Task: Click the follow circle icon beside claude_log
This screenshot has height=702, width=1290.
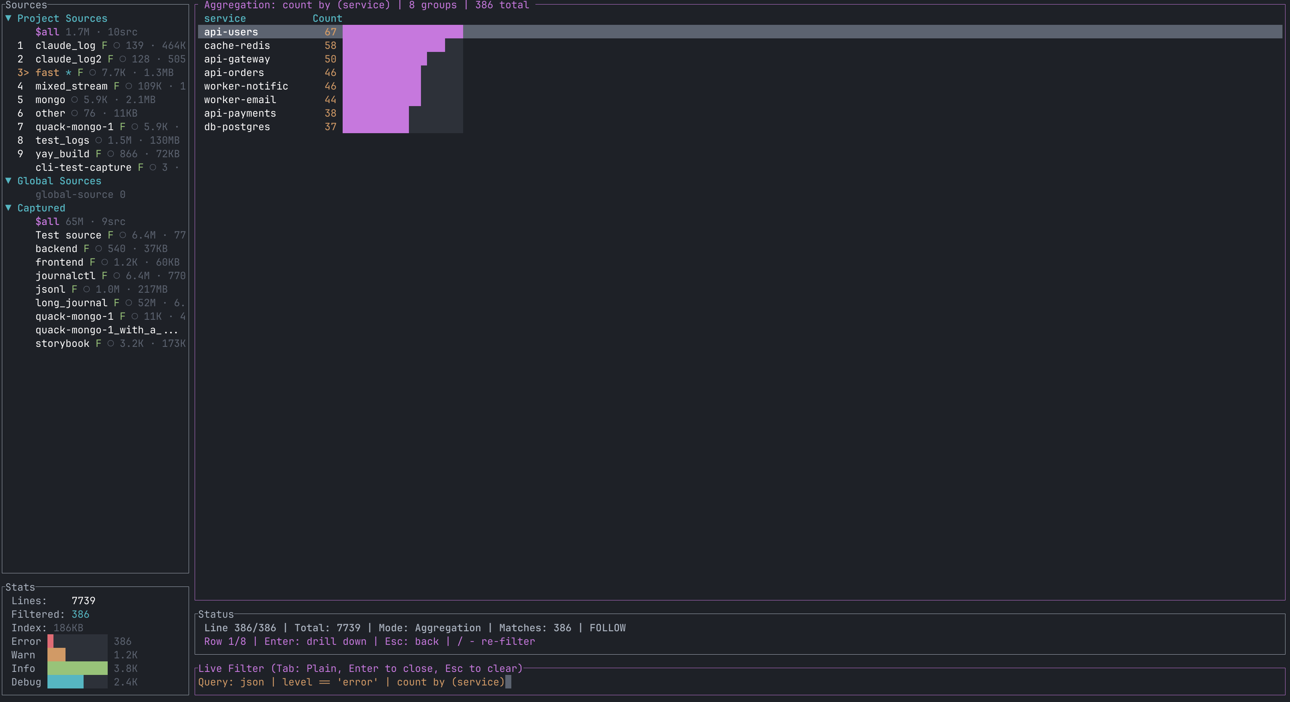Action: point(117,46)
